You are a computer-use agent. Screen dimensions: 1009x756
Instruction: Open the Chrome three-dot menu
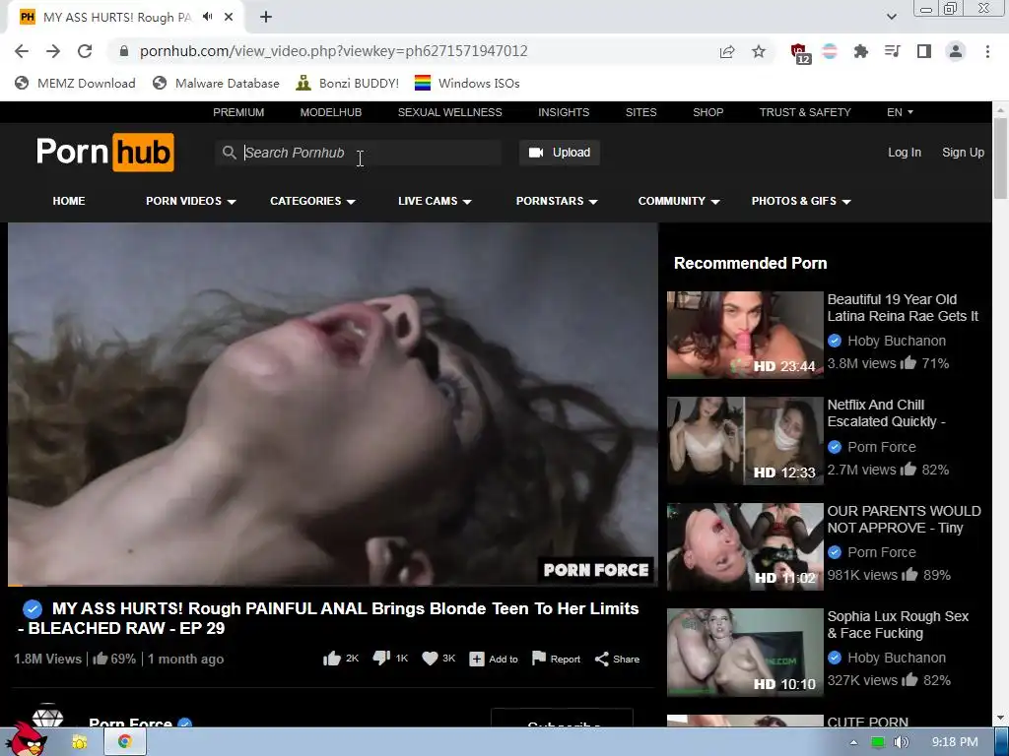pos(987,51)
